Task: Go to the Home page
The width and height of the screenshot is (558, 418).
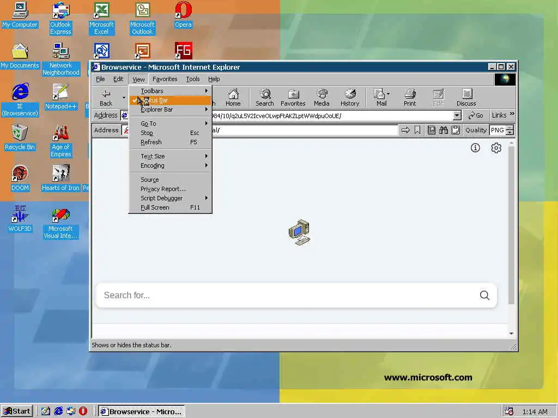Action: point(233,97)
